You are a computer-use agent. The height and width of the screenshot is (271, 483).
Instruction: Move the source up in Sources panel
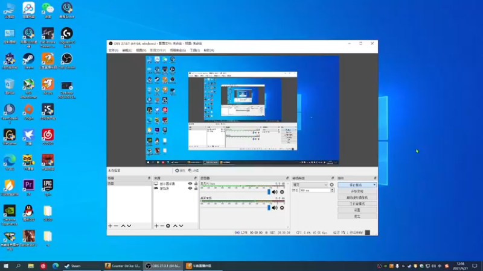pos(175,226)
